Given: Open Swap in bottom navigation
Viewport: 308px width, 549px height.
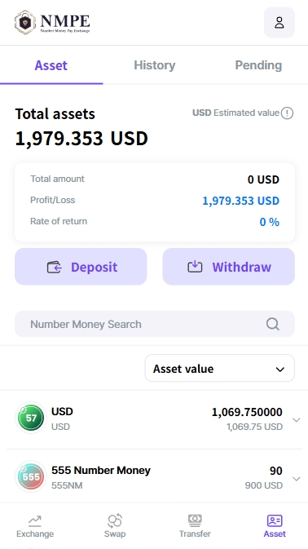Looking at the screenshot, I should tap(115, 526).
